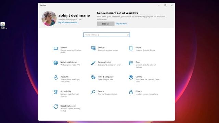Screen dimensions: 219x123
Task: Open the Gaming category title
Action: (139, 77)
